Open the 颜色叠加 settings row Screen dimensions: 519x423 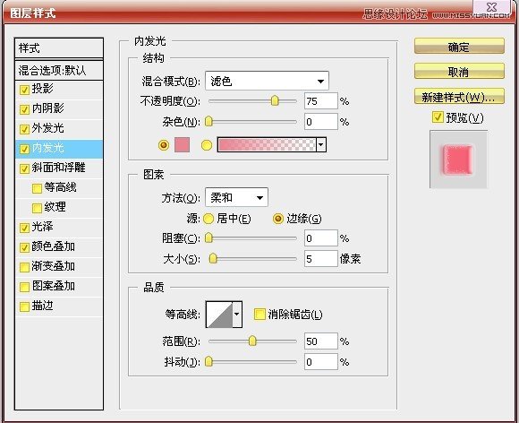point(59,247)
